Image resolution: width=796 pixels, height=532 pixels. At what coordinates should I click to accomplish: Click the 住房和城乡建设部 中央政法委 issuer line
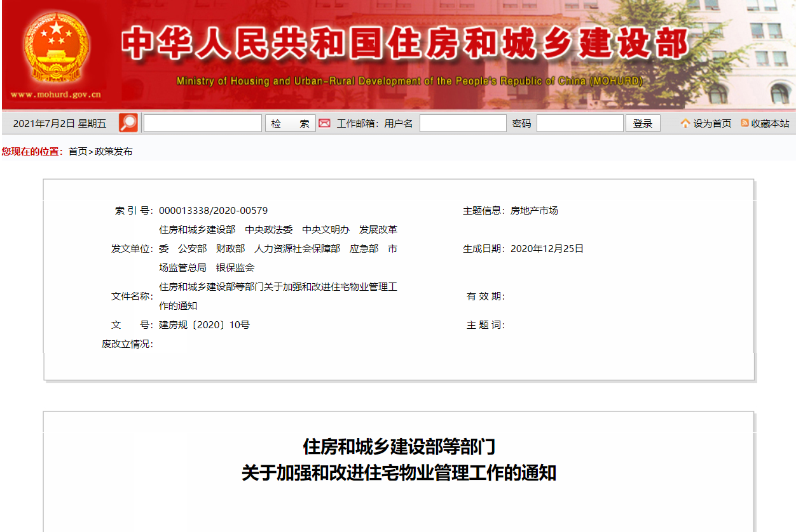click(x=278, y=230)
